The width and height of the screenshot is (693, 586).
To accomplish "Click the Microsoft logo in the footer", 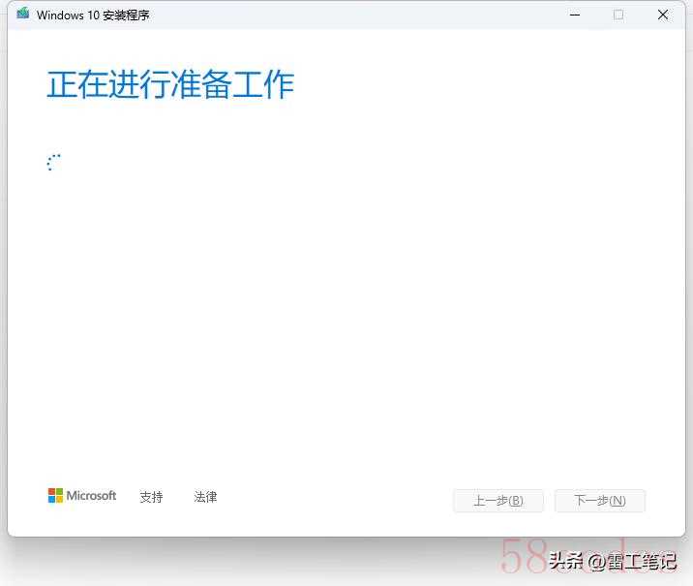I will [x=82, y=496].
